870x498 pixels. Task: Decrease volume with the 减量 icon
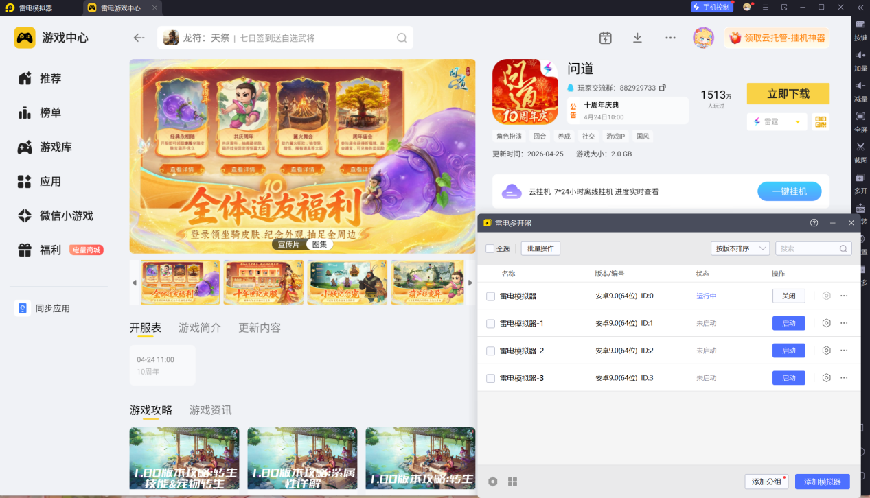(x=860, y=91)
